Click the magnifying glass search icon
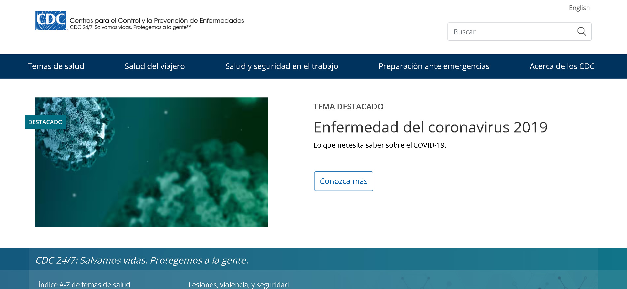Image resolution: width=627 pixels, height=289 pixels. click(x=581, y=32)
